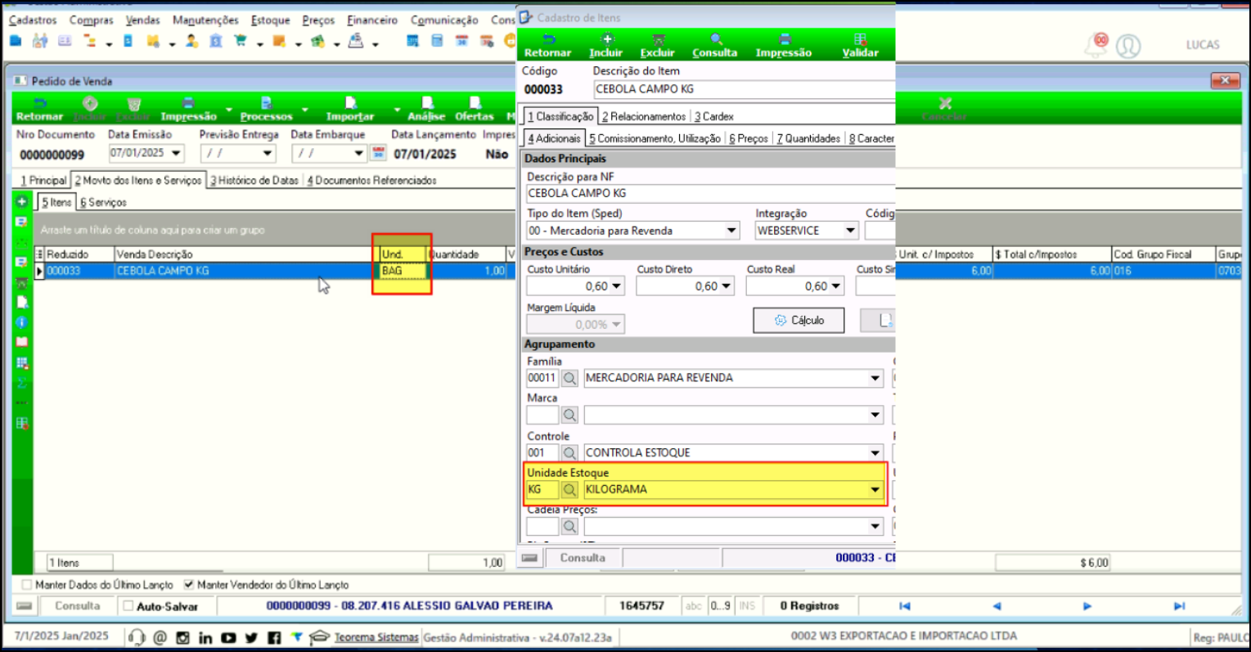Expand the Integração WEBSERVICE dropdown

click(x=850, y=231)
